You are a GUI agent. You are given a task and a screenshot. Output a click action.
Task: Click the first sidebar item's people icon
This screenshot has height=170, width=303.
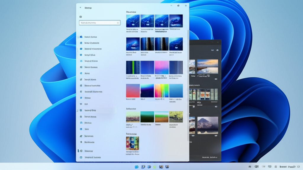pyautogui.click(x=81, y=37)
